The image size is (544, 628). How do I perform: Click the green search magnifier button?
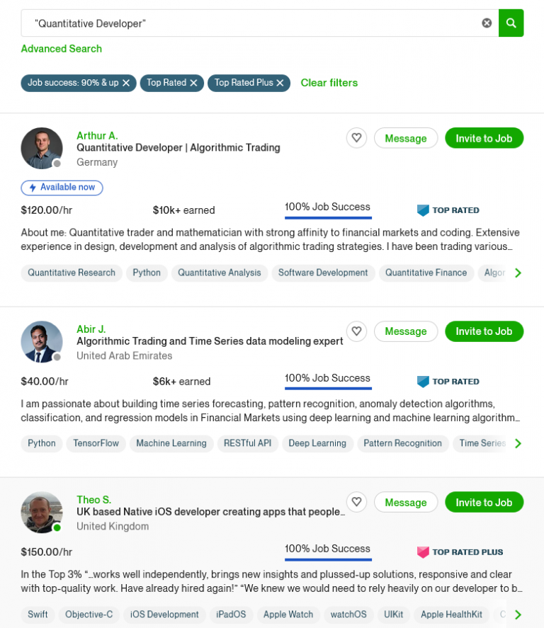pyautogui.click(x=511, y=23)
